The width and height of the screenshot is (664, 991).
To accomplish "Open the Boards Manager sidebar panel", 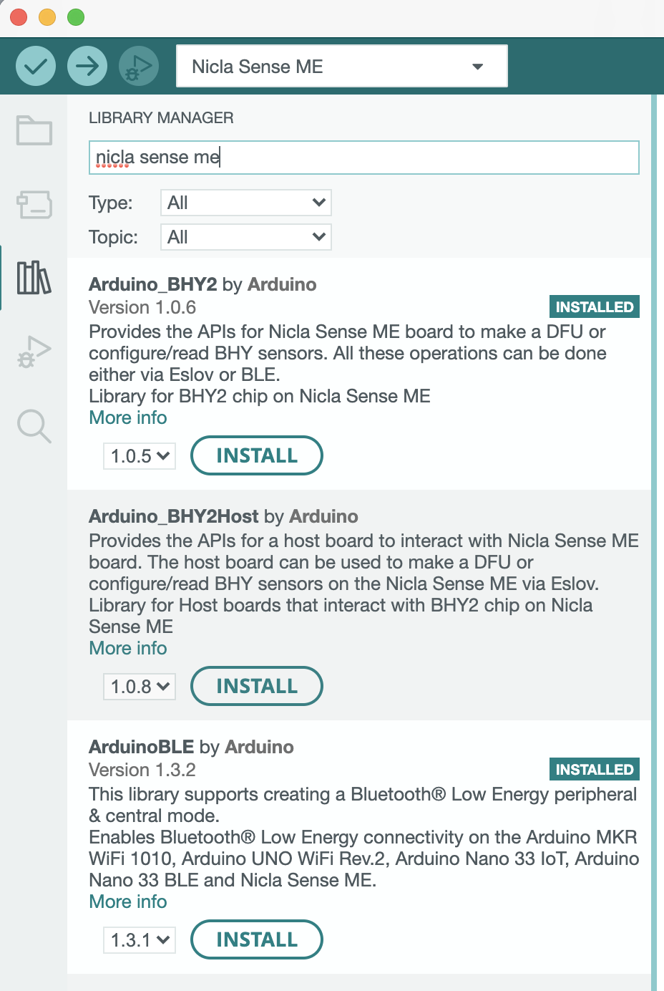I will (34, 205).
